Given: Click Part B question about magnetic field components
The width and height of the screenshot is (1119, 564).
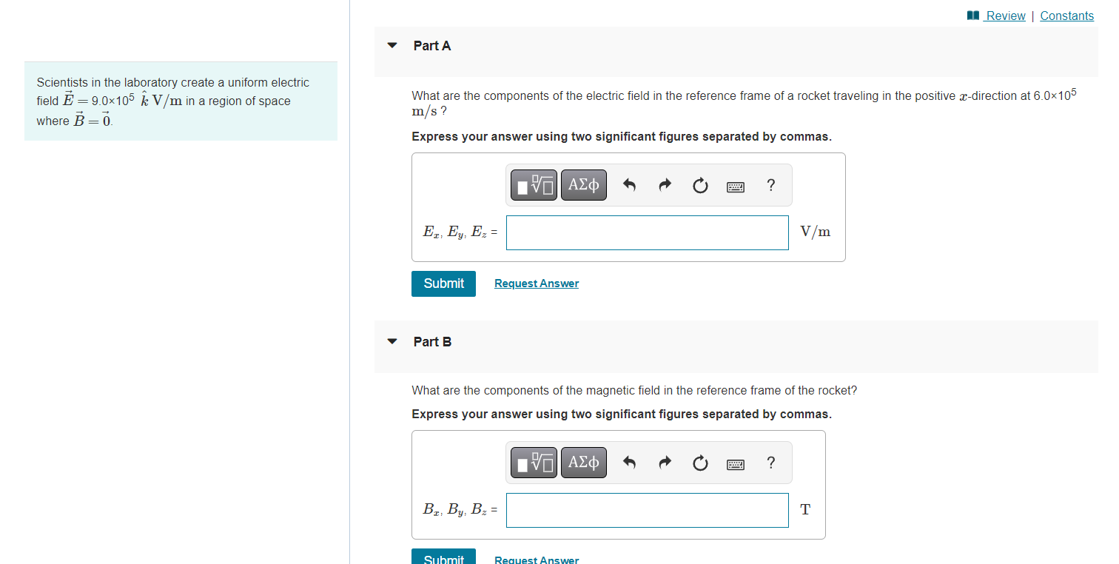Looking at the screenshot, I should coord(634,390).
